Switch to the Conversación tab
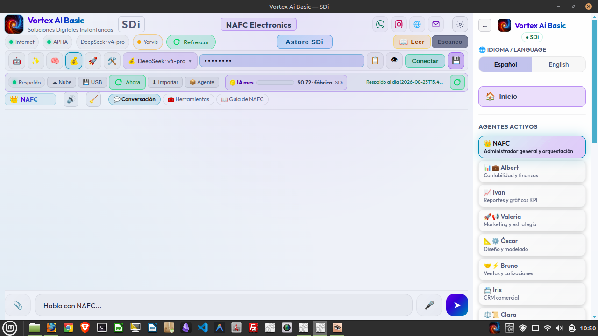Viewport: 598px width, 336px height. 135,99
